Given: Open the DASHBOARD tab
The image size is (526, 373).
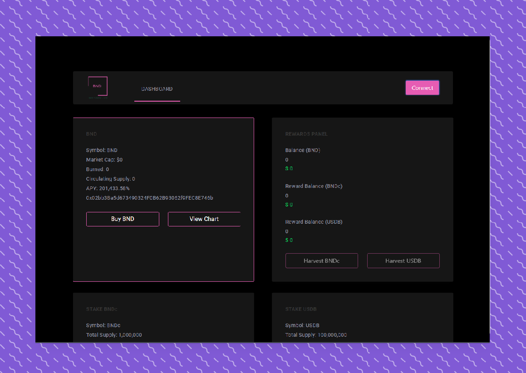Looking at the screenshot, I should pos(157,89).
